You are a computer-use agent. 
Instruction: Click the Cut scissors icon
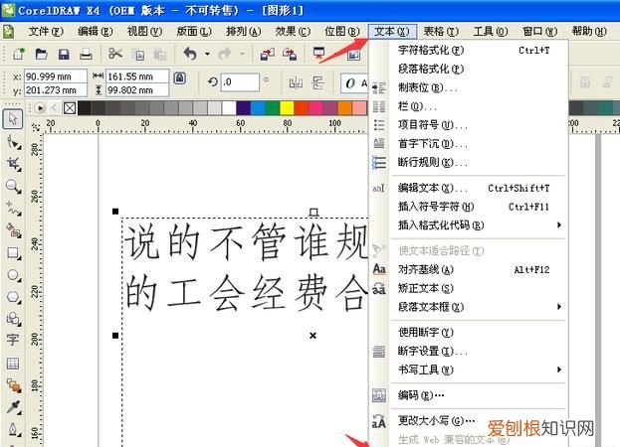[x=115, y=54]
